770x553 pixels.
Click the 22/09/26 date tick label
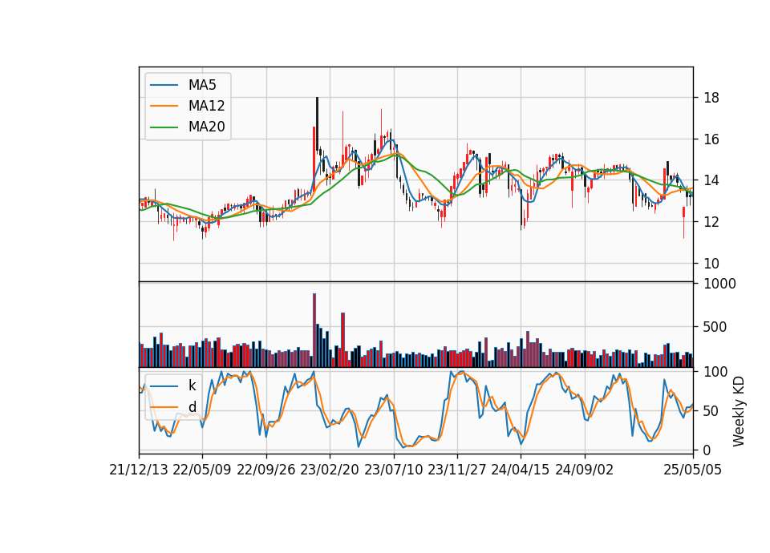coord(266,470)
